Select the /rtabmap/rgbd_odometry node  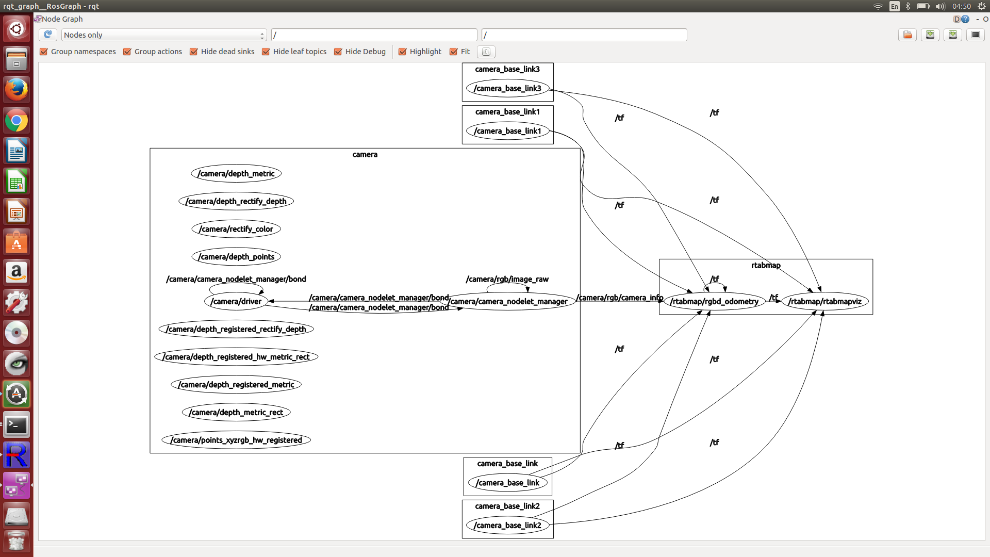tap(714, 302)
